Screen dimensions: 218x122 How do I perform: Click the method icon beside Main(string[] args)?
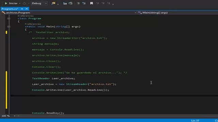click(140, 13)
